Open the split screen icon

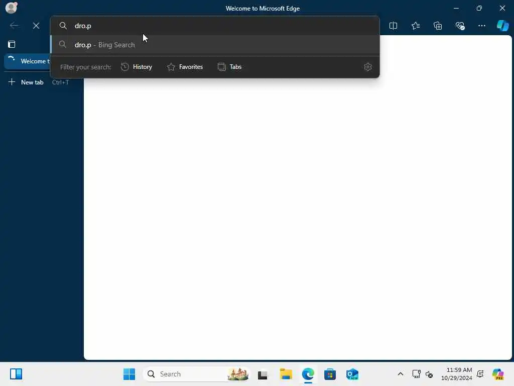coord(393,26)
